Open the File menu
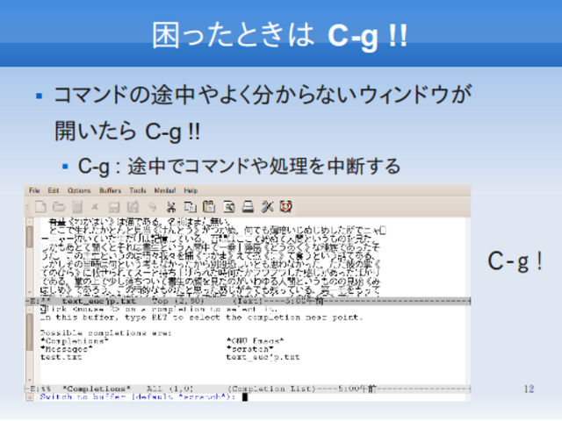This screenshot has height=421, width=562. (34, 190)
